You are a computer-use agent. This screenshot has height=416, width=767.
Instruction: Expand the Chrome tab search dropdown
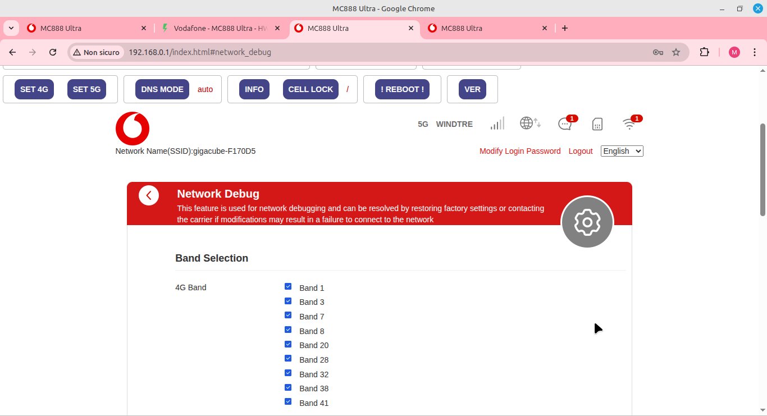pos(11,28)
